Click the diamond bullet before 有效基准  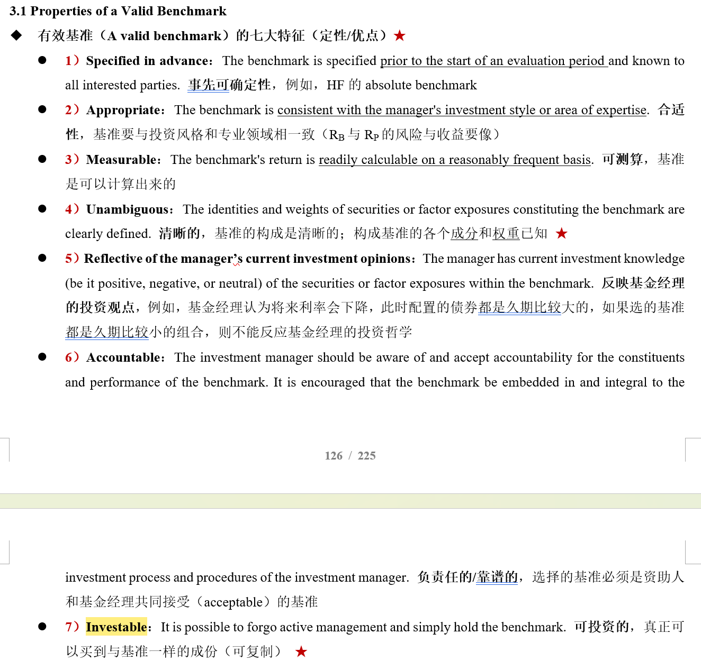point(16,35)
